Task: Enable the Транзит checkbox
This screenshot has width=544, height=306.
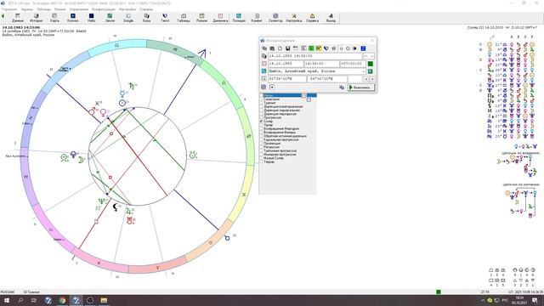Action: click(x=261, y=103)
